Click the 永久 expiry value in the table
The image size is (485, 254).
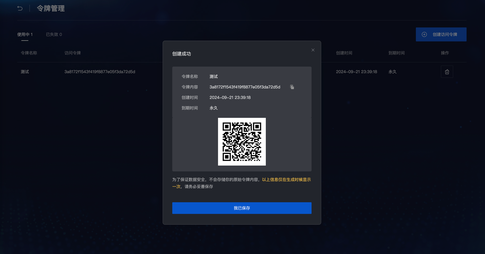[392, 72]
